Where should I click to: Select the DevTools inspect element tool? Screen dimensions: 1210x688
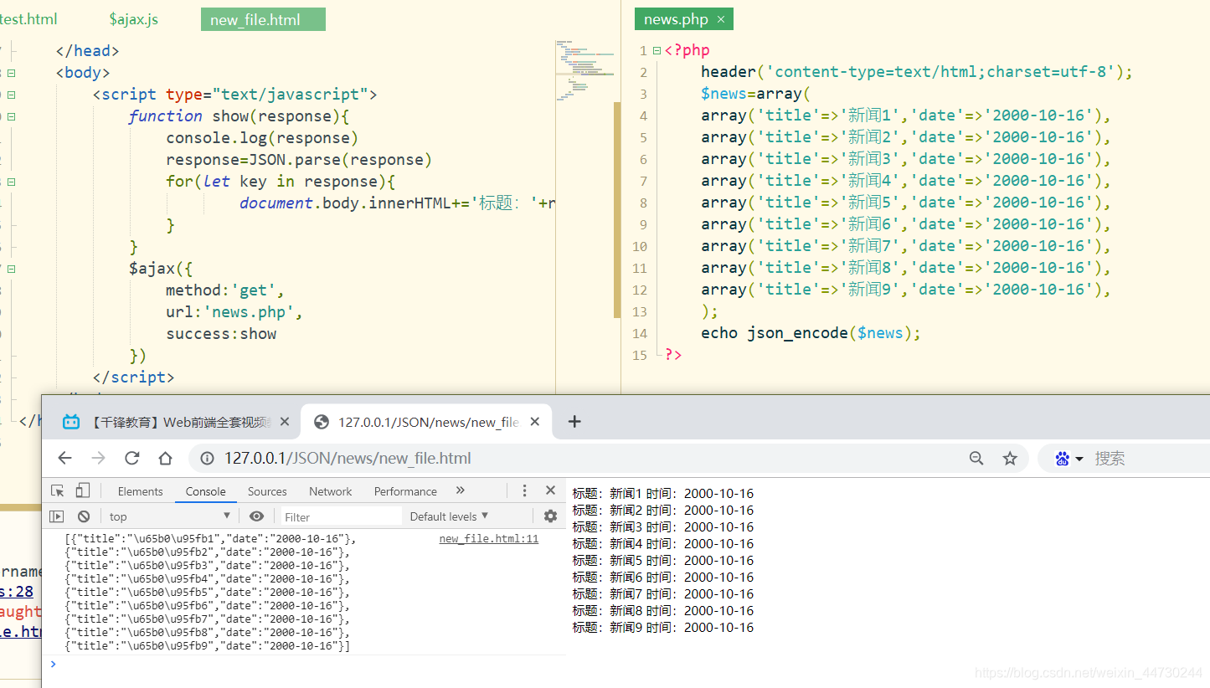pos(57,491)
